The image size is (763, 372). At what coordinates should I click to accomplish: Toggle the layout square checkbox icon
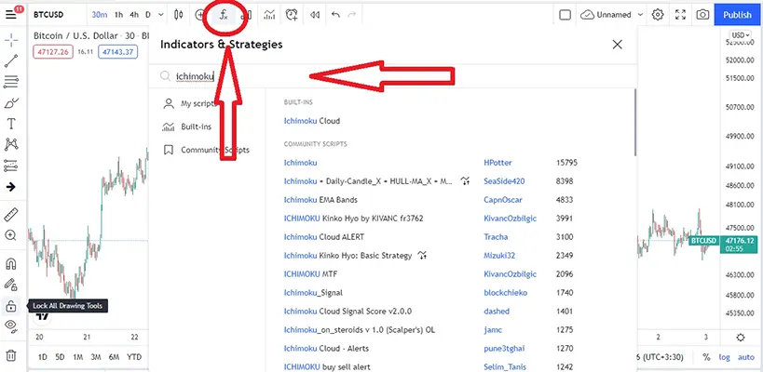565,15
